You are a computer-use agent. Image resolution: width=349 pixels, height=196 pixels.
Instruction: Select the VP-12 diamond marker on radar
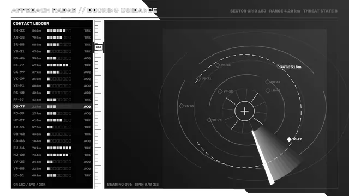pyautogui.click(x=220, y=91)
